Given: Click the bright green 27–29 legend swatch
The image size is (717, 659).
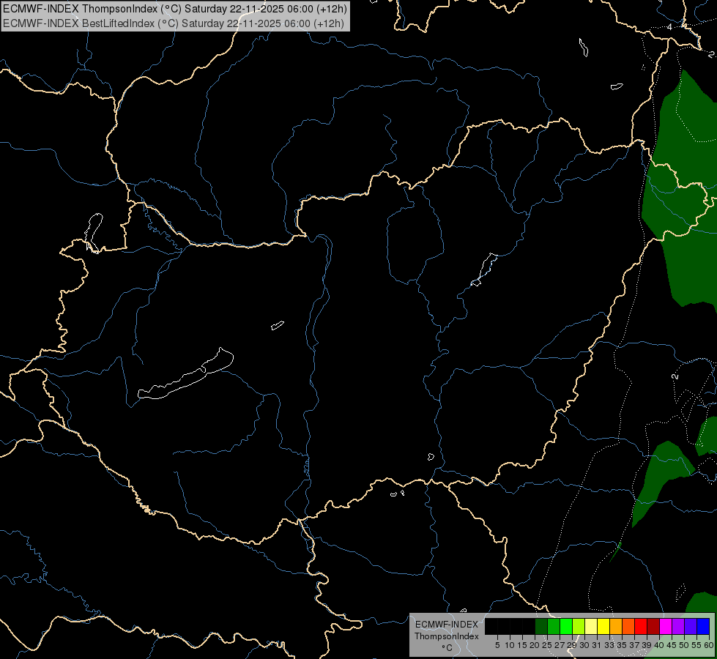Looking at the screenshot, I should click(x=566, y=626).
